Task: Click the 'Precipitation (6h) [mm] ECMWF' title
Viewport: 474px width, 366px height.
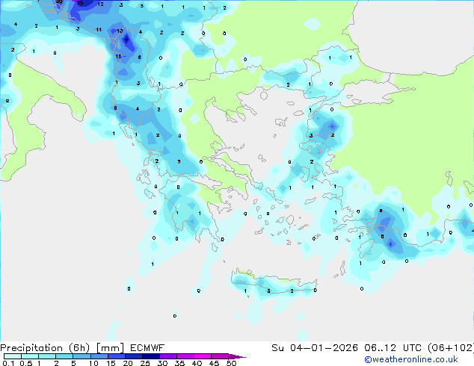Action: pos(82,348)
